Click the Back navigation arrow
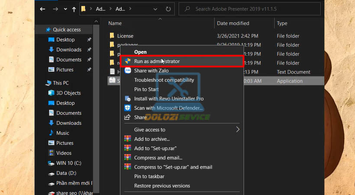 pos(42,9)
